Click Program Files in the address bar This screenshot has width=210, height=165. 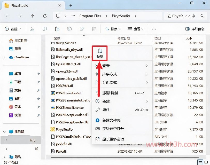(x=90, y=16)
